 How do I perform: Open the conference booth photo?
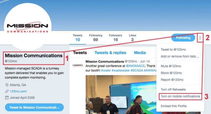121,95
